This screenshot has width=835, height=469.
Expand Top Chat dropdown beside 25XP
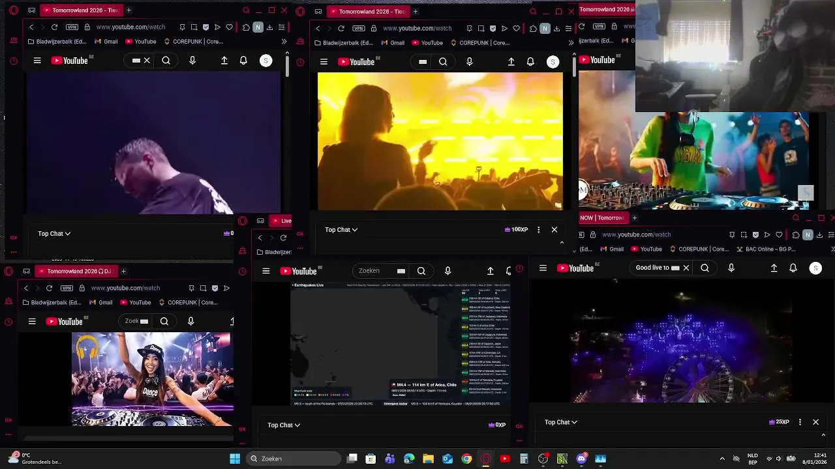[x=561, y=422]
